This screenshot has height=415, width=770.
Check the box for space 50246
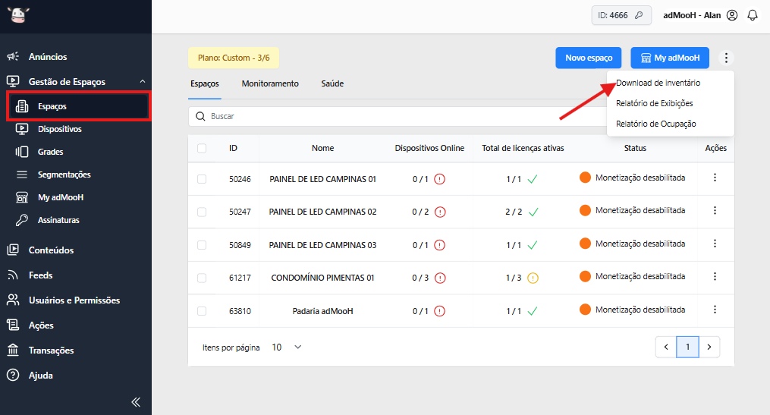pyautogui.click(x=202, y=179)
